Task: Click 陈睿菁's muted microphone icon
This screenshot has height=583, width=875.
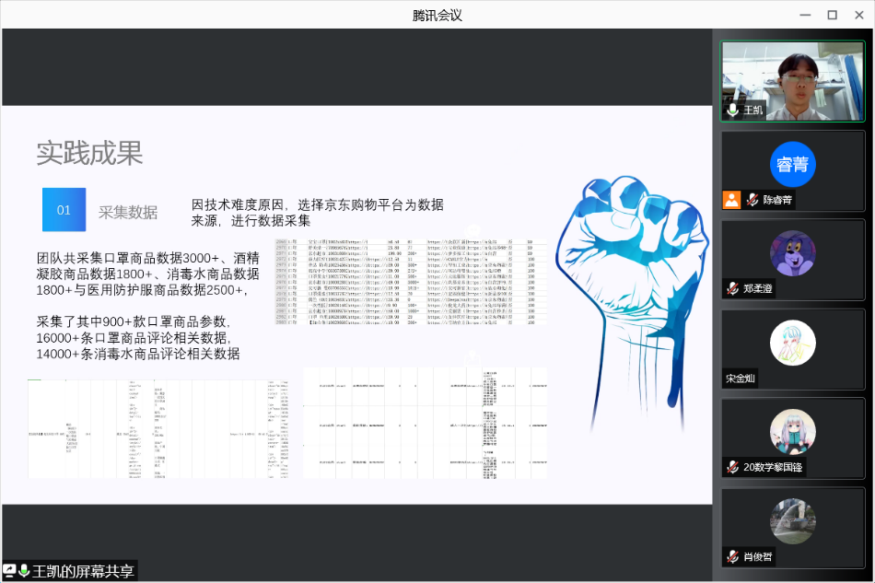Action: coord(752,200)
